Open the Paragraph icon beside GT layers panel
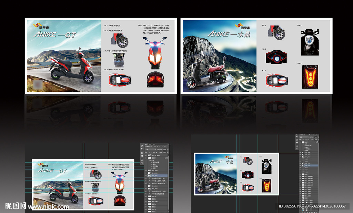 [x=142, y=163]
